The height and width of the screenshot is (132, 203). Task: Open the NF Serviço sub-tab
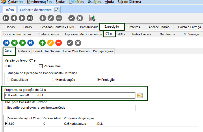coord(191,34)
